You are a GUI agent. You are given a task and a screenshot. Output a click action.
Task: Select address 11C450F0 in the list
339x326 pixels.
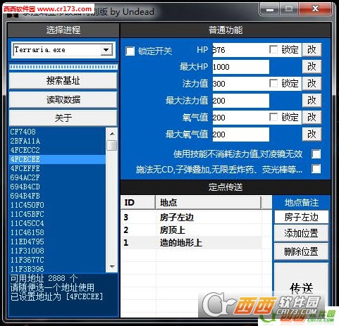click(x=57, y=205)
